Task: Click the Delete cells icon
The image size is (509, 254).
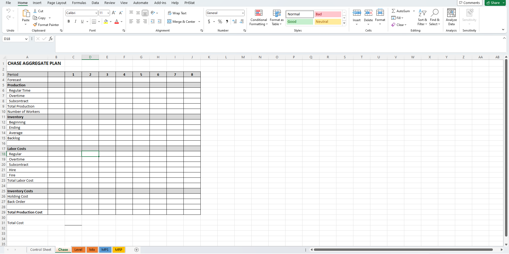Action: [368, 13]
